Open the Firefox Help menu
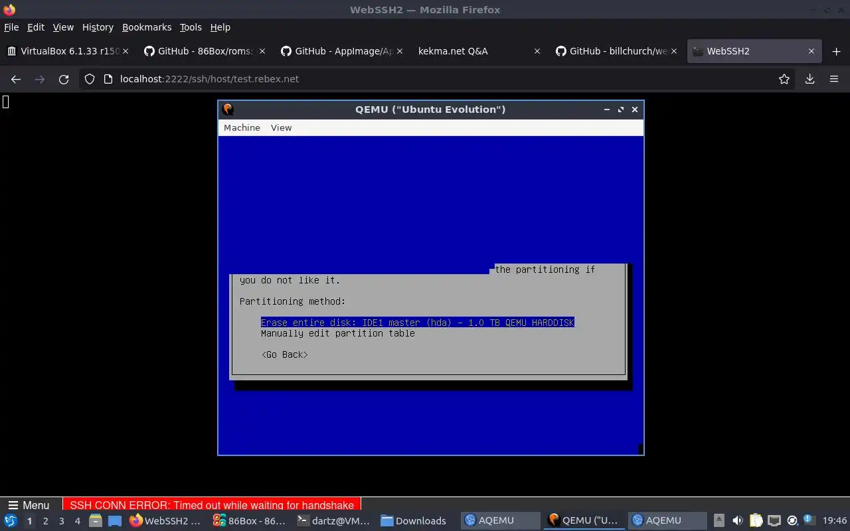Image resolution: width=850 pixels, height=531 pixels. (220, 27)
